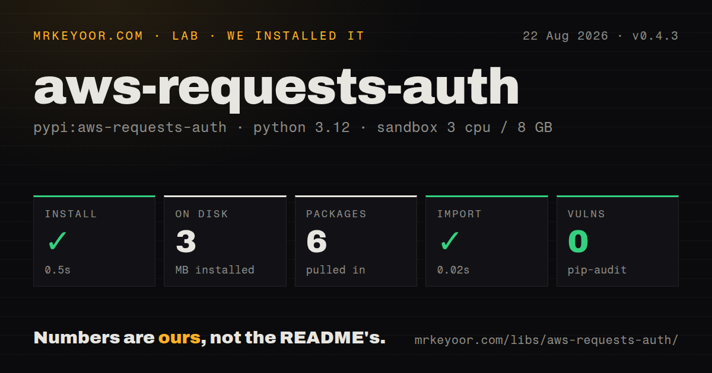Click the '0.02s' import time
The width and height of the screenshot is (712, 373).
[x=453, y=270]
